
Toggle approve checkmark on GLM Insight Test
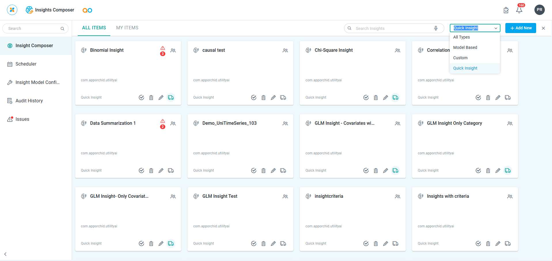[x=254, y=243]
